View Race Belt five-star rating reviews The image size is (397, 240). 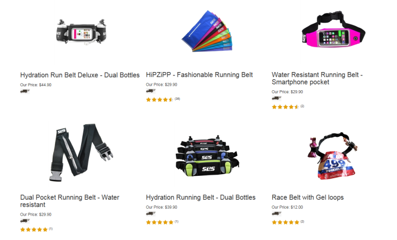pos(288,222)
